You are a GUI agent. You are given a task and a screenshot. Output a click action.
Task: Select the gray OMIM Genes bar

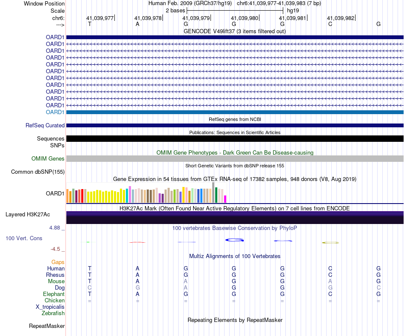[235, 158]
